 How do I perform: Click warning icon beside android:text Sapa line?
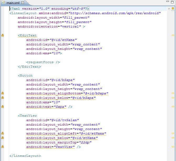coord(3,106)
